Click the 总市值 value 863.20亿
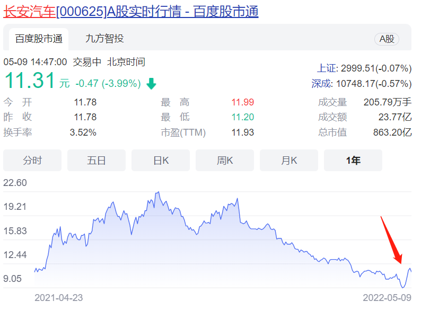Viewport: 430px width, 310px height. pyautogui.click(x=392, y=132)
